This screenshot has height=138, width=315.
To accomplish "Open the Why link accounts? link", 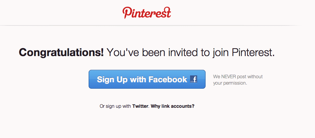I will click(173, 106).
